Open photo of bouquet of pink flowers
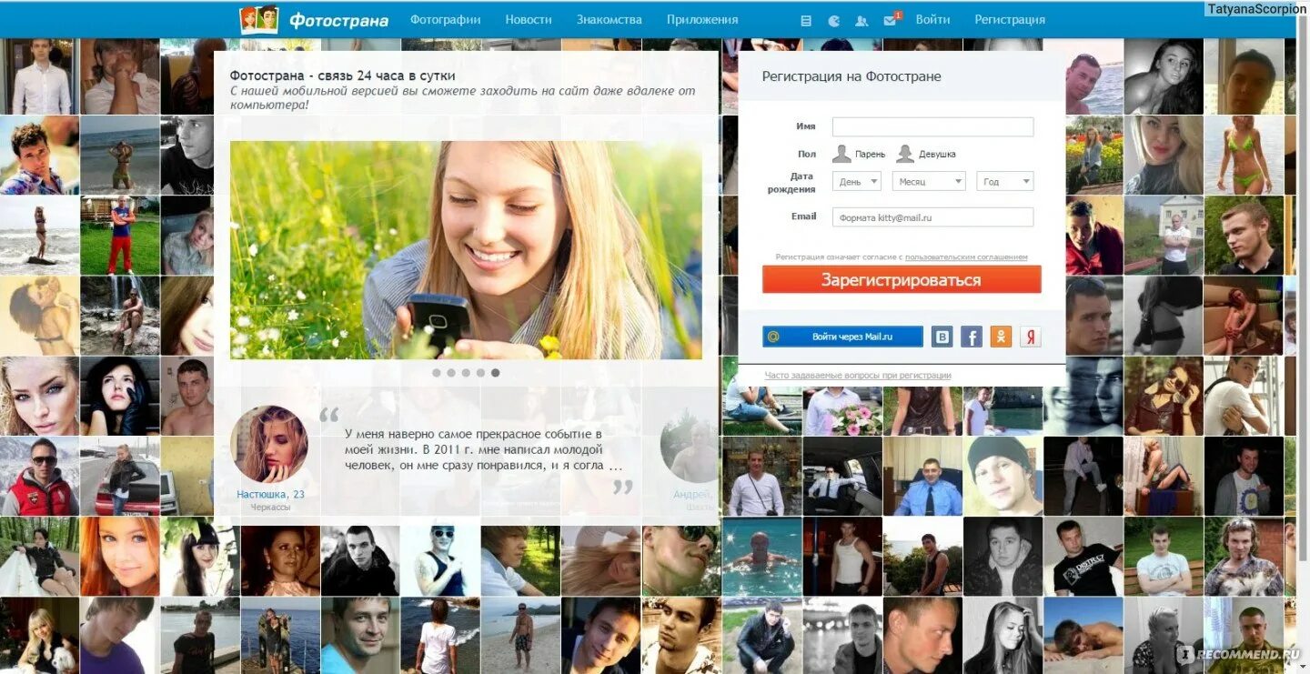This screenshot has height=674, width=1310. (x=842, y=409)
